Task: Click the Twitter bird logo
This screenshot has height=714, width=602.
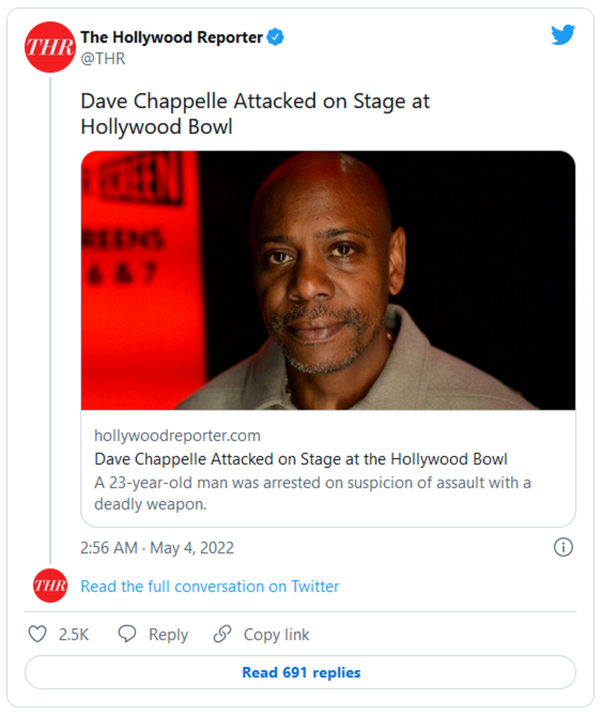Action: coord(563,35)
